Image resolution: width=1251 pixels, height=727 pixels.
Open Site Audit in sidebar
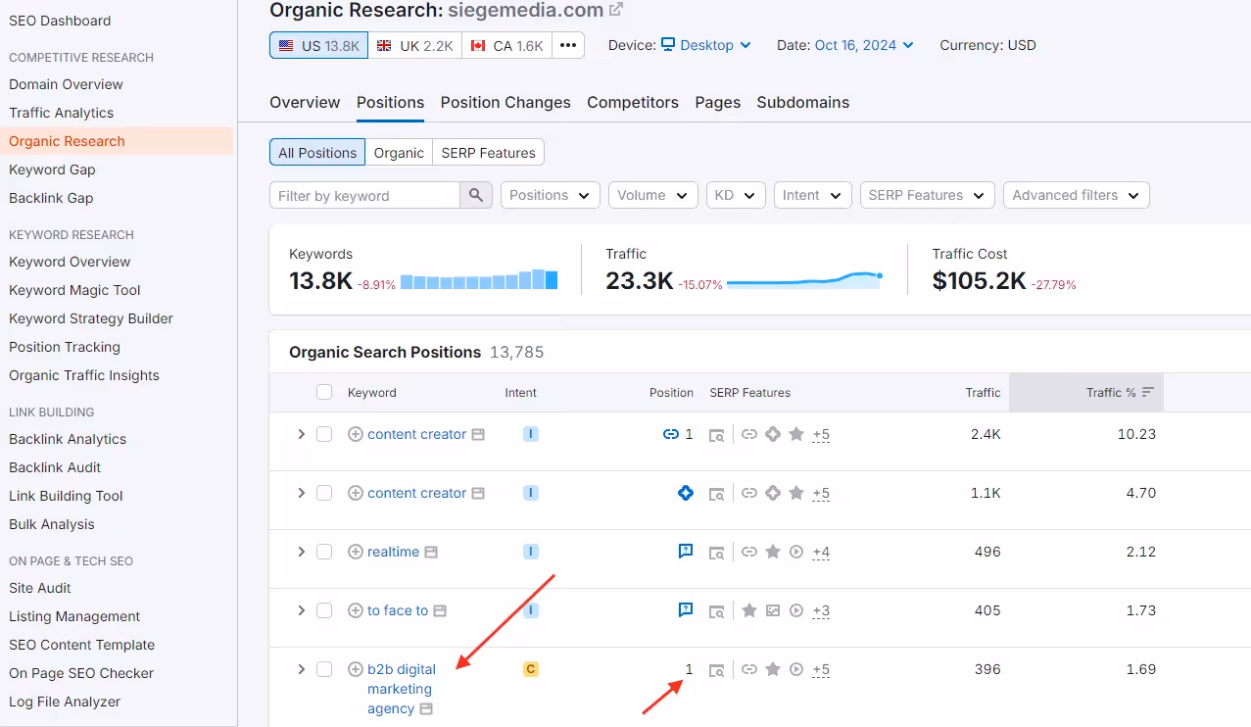point(40,588)
